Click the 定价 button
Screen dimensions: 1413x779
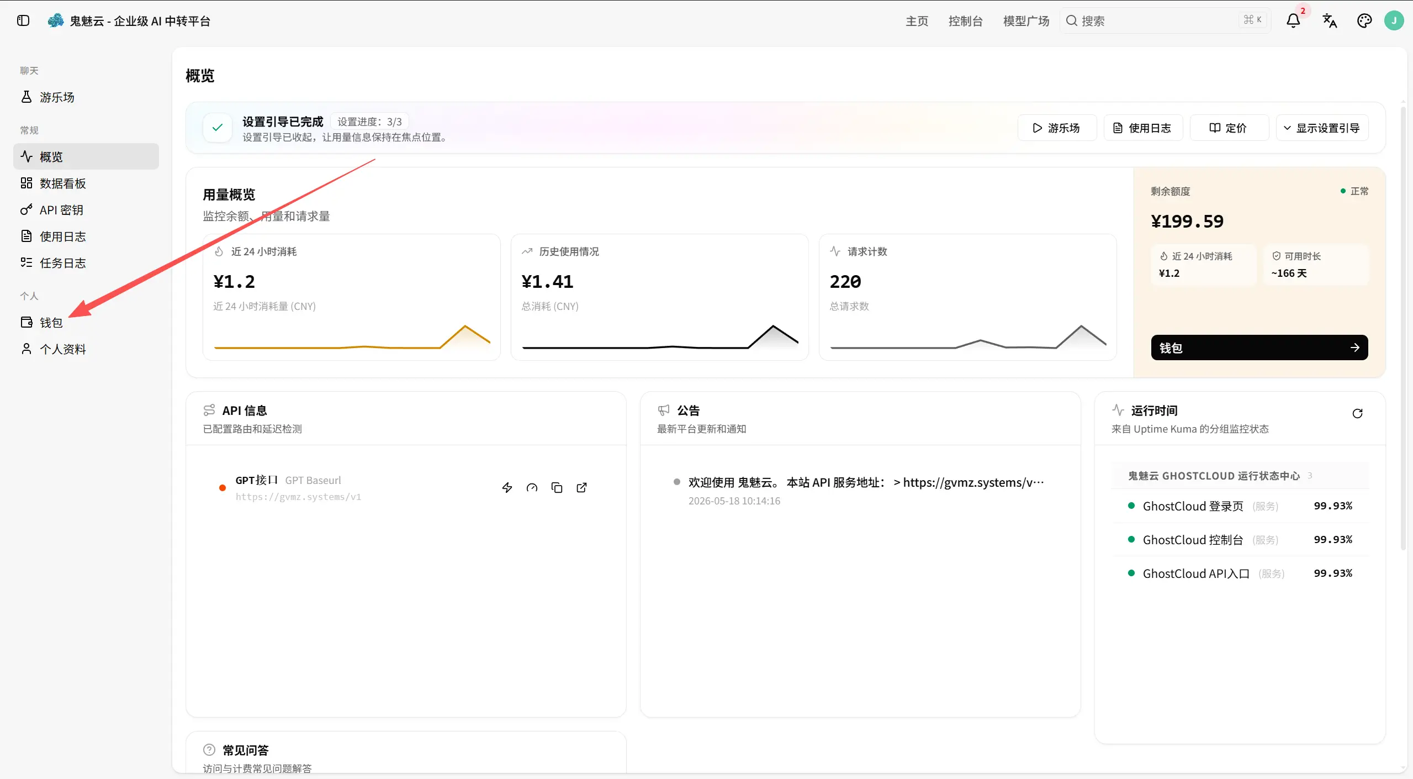[x=1229, y=128]
